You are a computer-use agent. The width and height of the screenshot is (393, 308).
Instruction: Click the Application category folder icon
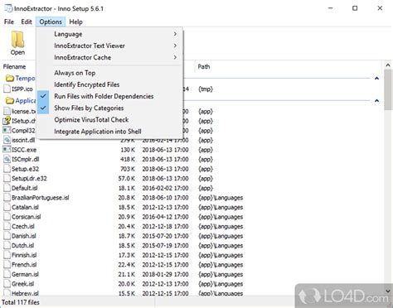point(10,100)
